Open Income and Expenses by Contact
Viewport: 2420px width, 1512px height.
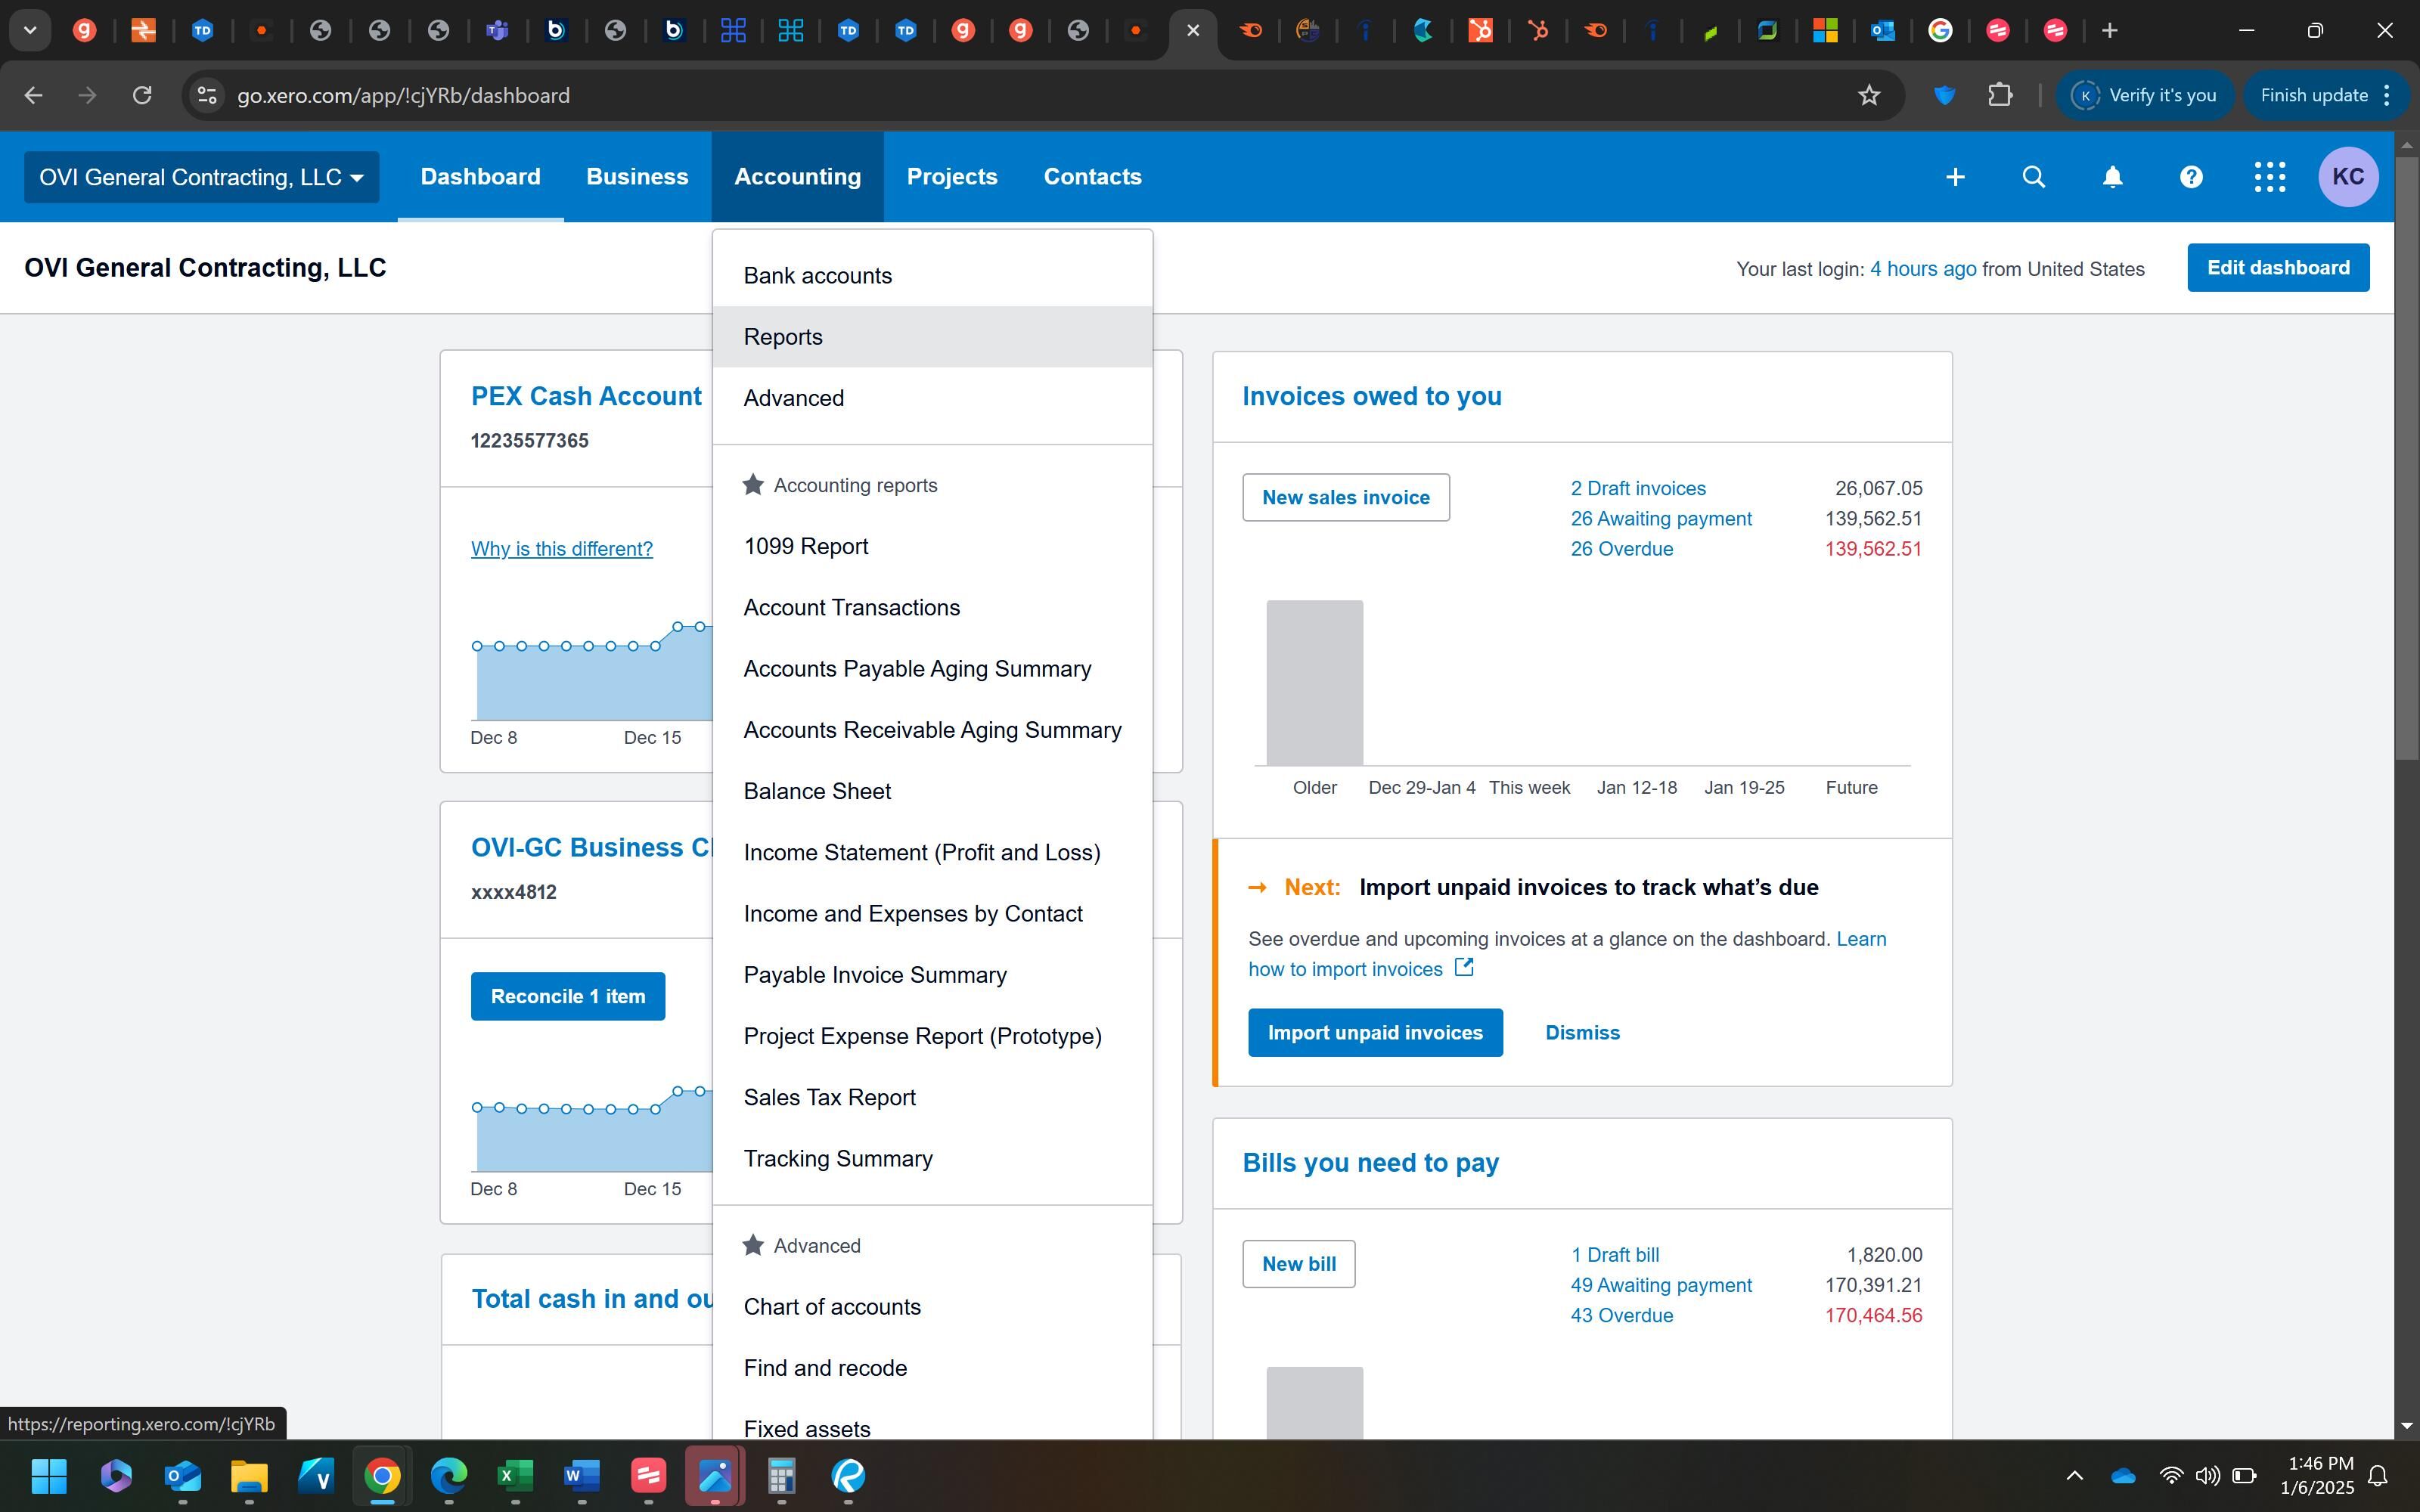[x=932, y=914]
